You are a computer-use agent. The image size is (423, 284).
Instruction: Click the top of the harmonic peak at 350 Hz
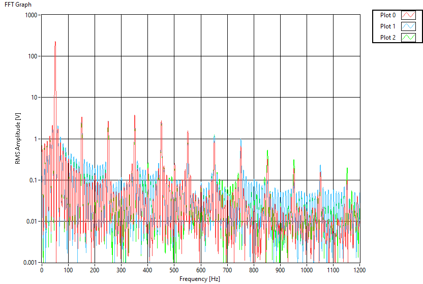134,116
